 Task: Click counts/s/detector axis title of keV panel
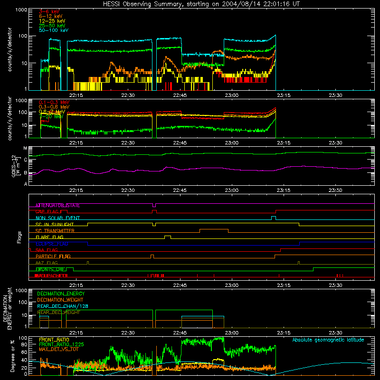point(9,49)
